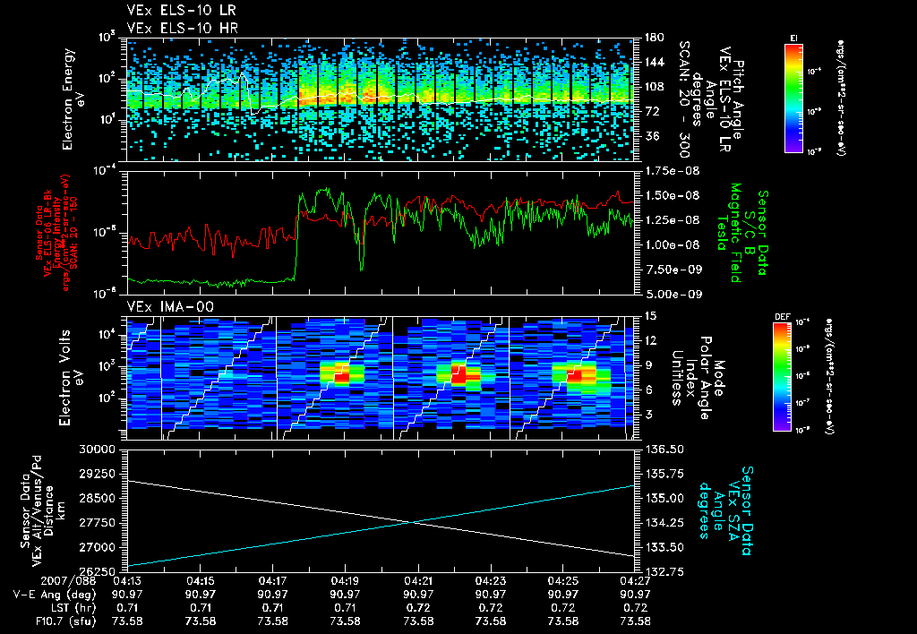Screen dimensions: 917x634
Task: Click where altitude and SZA lines cross
Action: click(x=414, y=522)
